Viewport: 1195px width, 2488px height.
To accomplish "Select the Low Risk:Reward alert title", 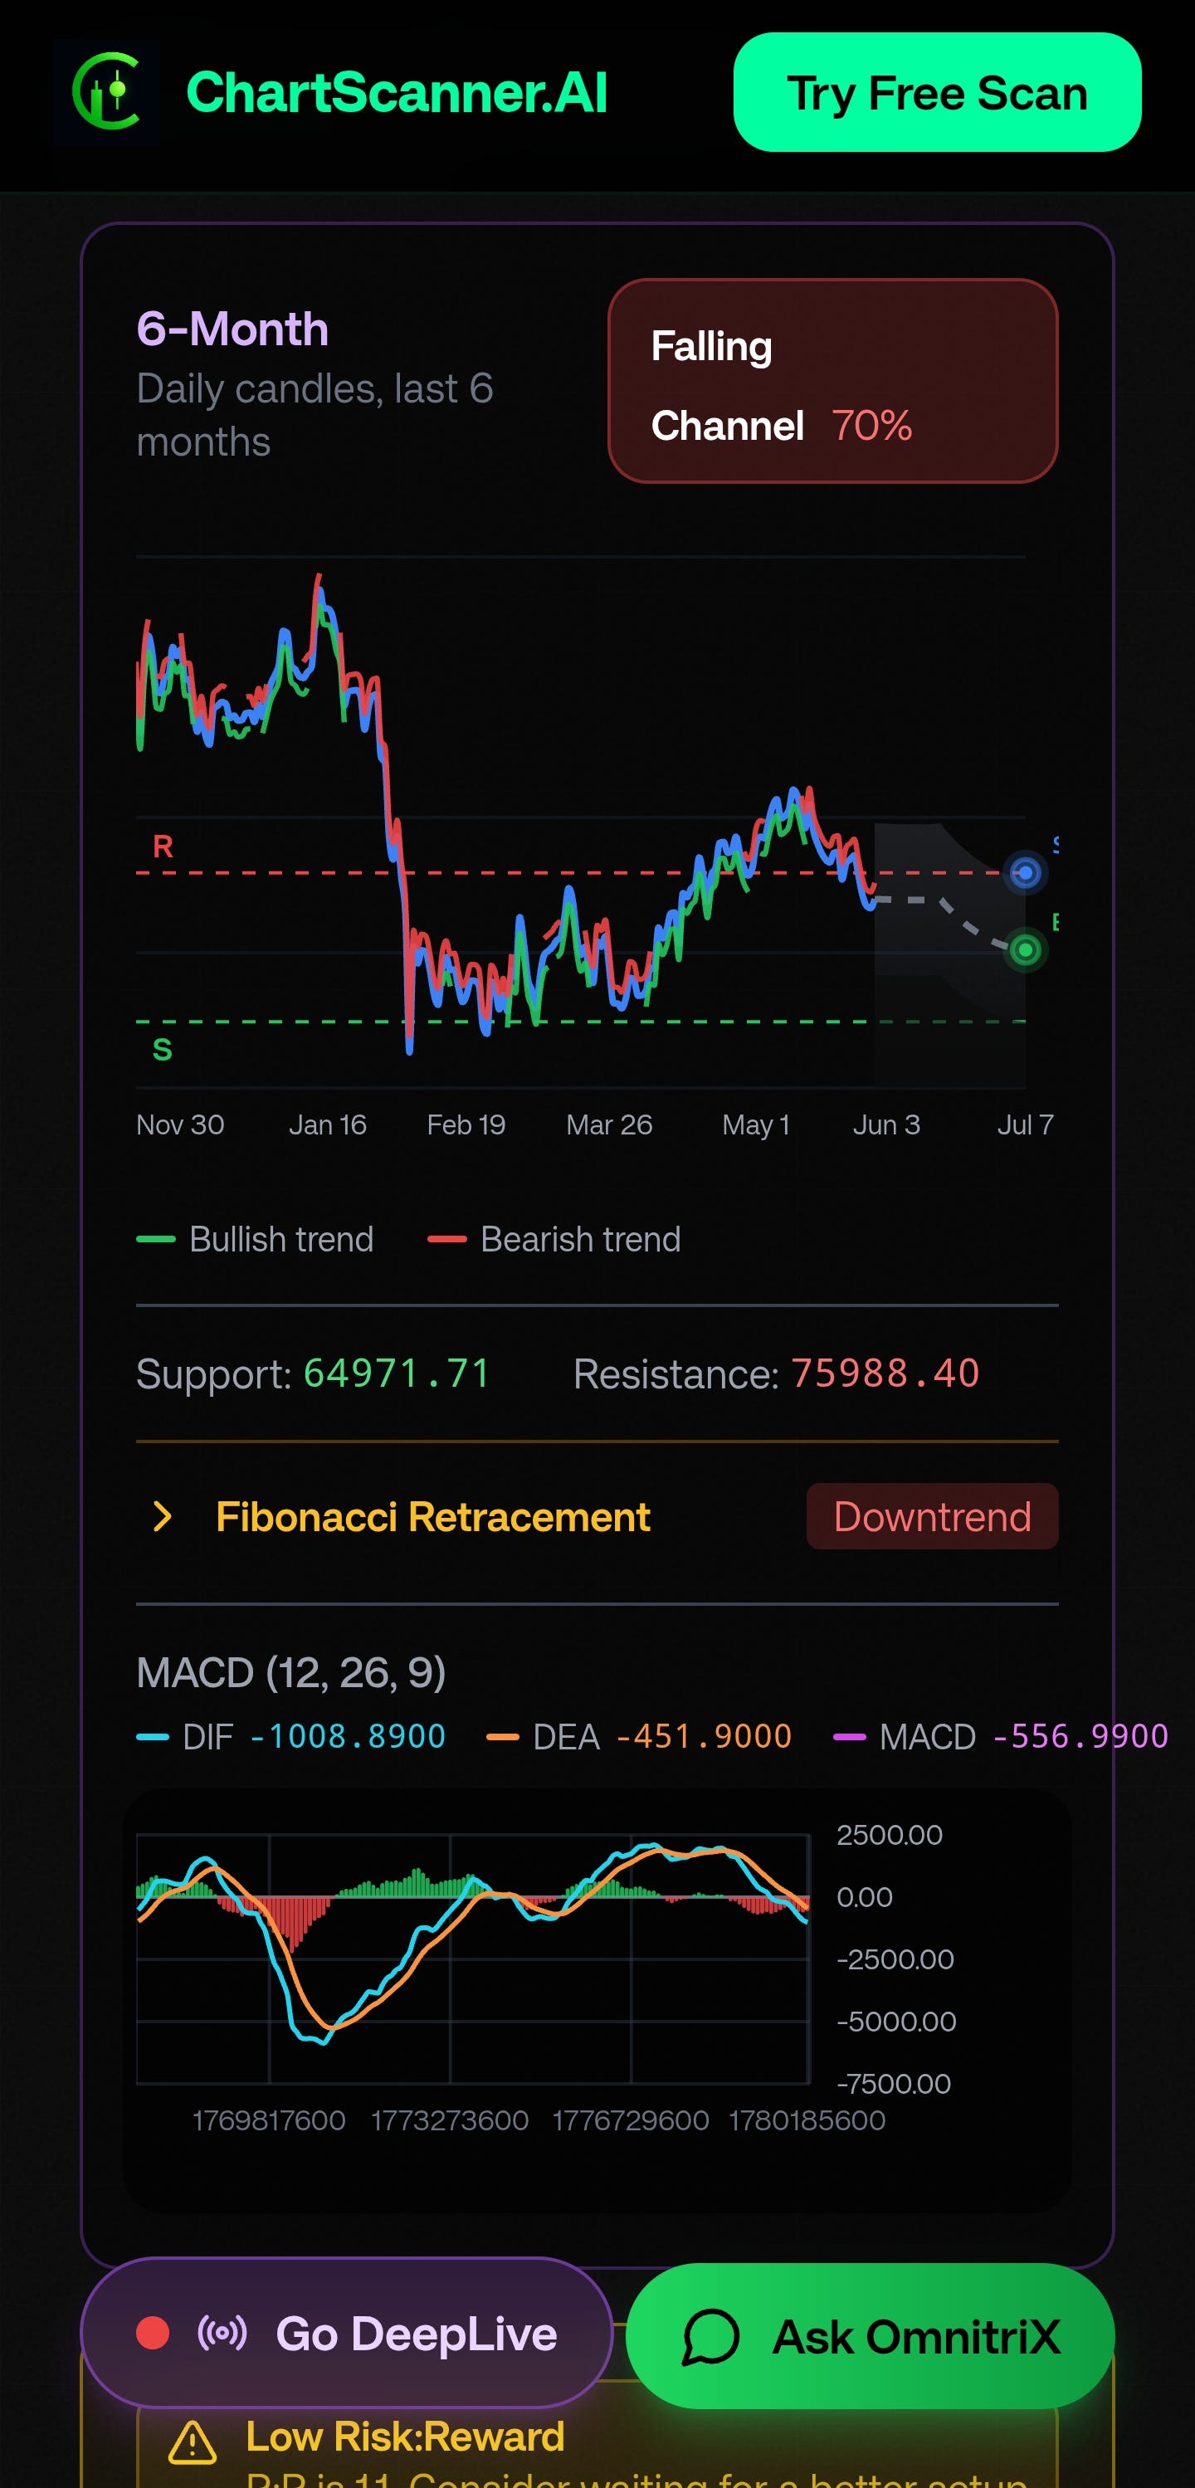I will coord(405,2436).
